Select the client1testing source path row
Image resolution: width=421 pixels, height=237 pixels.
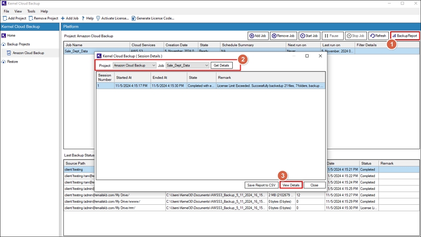click(79, 170)
